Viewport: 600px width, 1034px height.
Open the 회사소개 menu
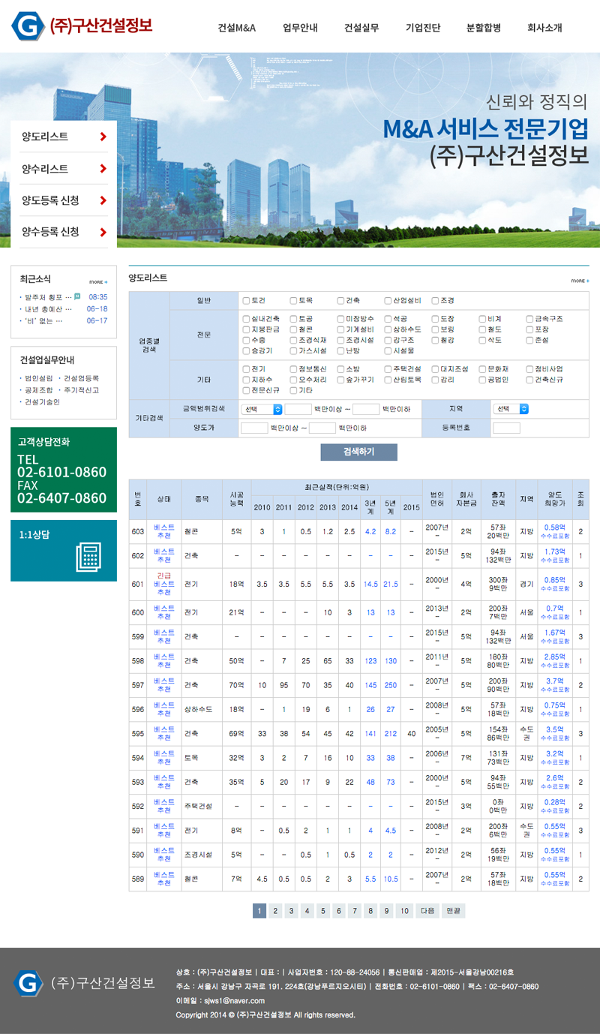(x=544, y=29)
